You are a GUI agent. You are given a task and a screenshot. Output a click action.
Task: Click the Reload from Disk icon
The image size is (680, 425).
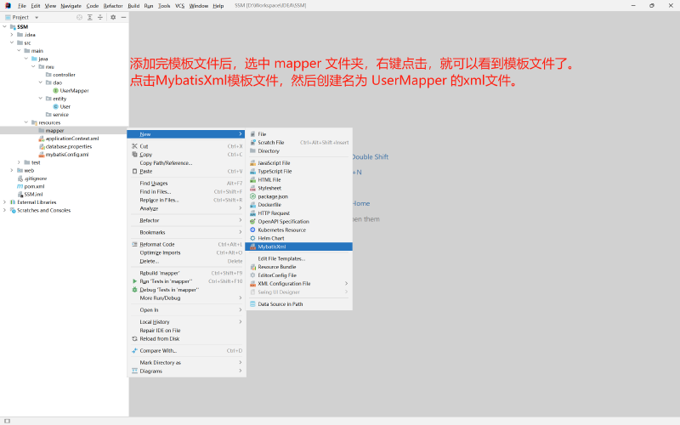(x=134, y=338)
